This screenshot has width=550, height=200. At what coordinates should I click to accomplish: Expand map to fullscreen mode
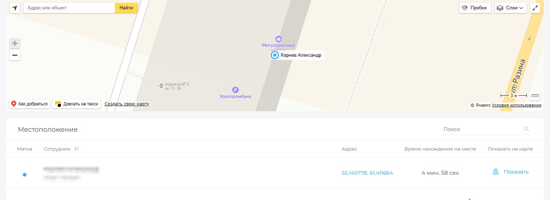(x=535, y=8)
